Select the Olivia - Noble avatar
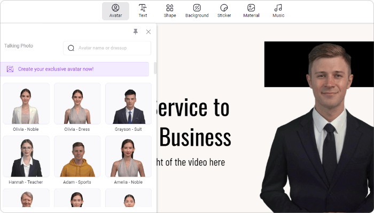 [26, 104]
